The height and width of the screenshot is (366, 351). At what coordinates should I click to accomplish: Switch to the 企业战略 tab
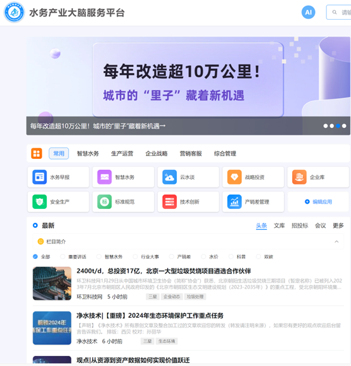click(156, 153)
